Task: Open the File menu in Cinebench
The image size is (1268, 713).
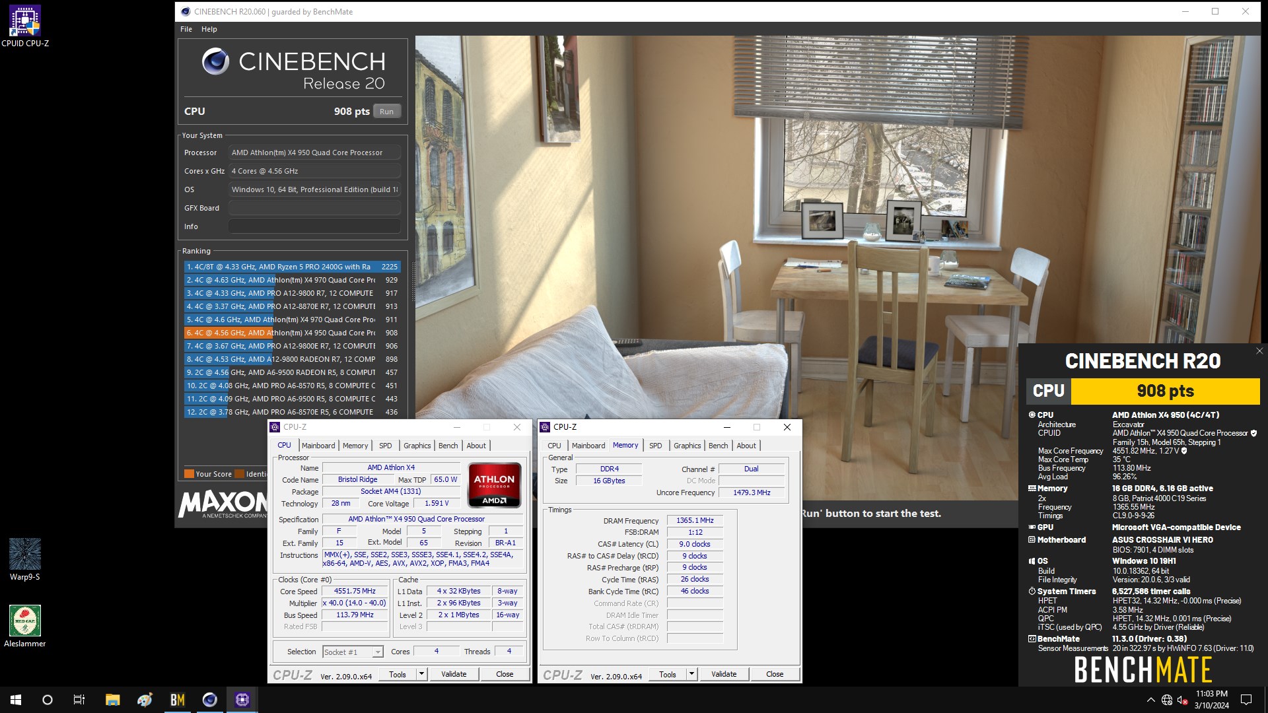Action: pyautogui.click(x=186, y=29)
